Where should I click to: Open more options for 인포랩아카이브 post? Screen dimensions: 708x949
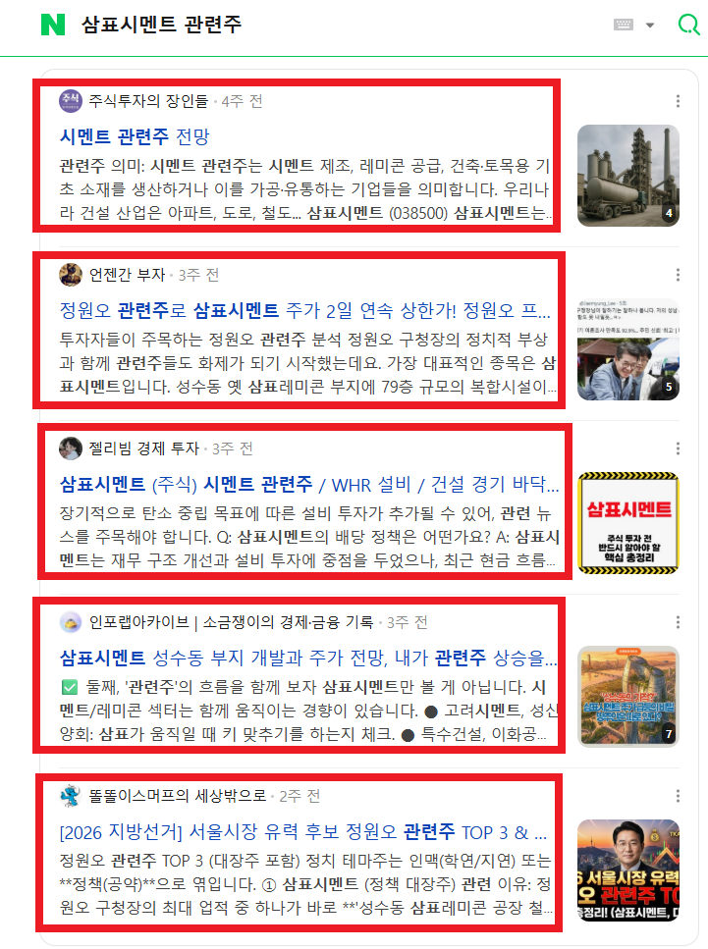pos(678,622)
